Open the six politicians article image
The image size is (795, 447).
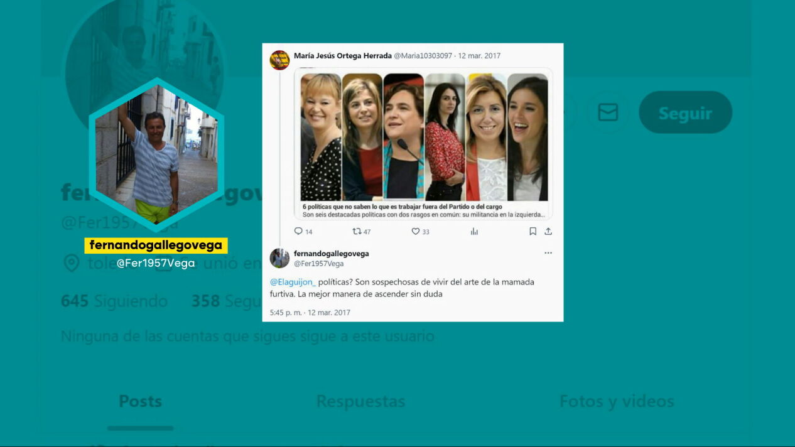(423, 137)
